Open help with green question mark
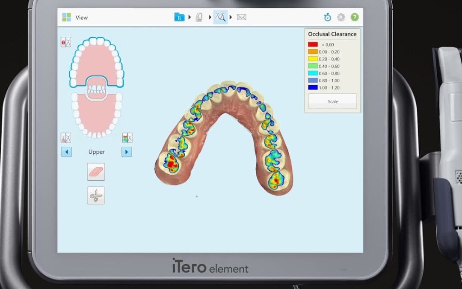The height and width of the screenshot is (289, 462). [355, 17]
